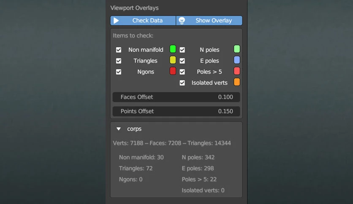Change the orange Isolated verts color swatch

[237, 82]
